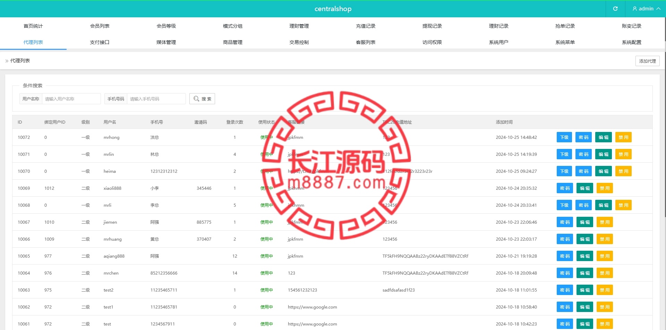This screenshot has height=330, width=666.
Task: Open 访问权限 menu
Action: (x=432, y=42)
